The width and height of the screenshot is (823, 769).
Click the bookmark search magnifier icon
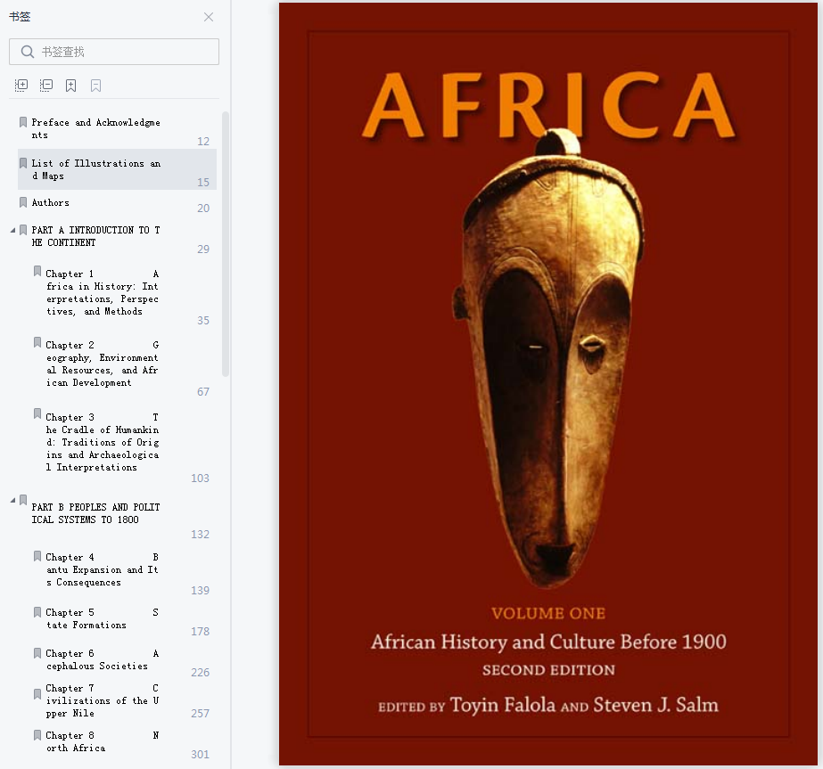(x=28, y=52)
